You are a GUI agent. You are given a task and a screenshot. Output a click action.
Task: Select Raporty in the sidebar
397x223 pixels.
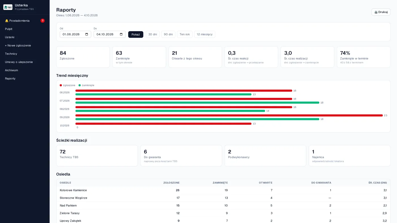(25, 78)
